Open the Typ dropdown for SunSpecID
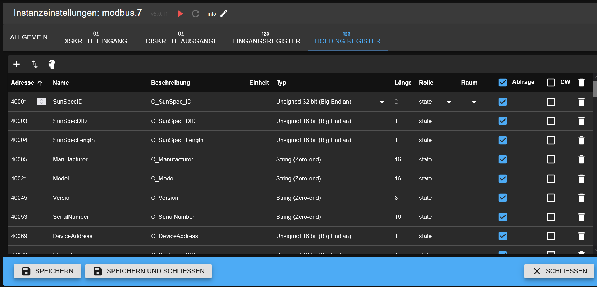The height and width of the screenshot is (287, 597). click(x=331, y=102)
